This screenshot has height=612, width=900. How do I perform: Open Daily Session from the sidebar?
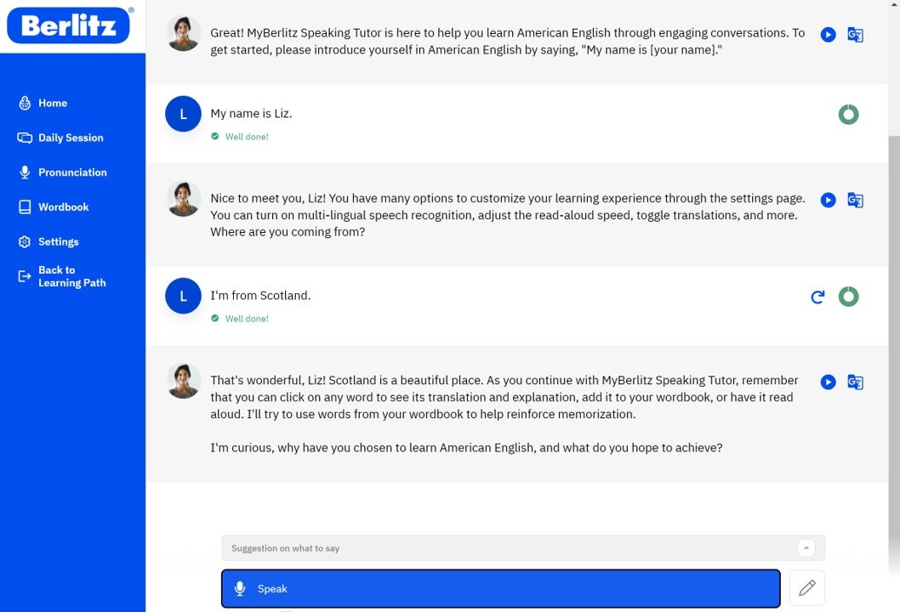click(x=70, y=138)
